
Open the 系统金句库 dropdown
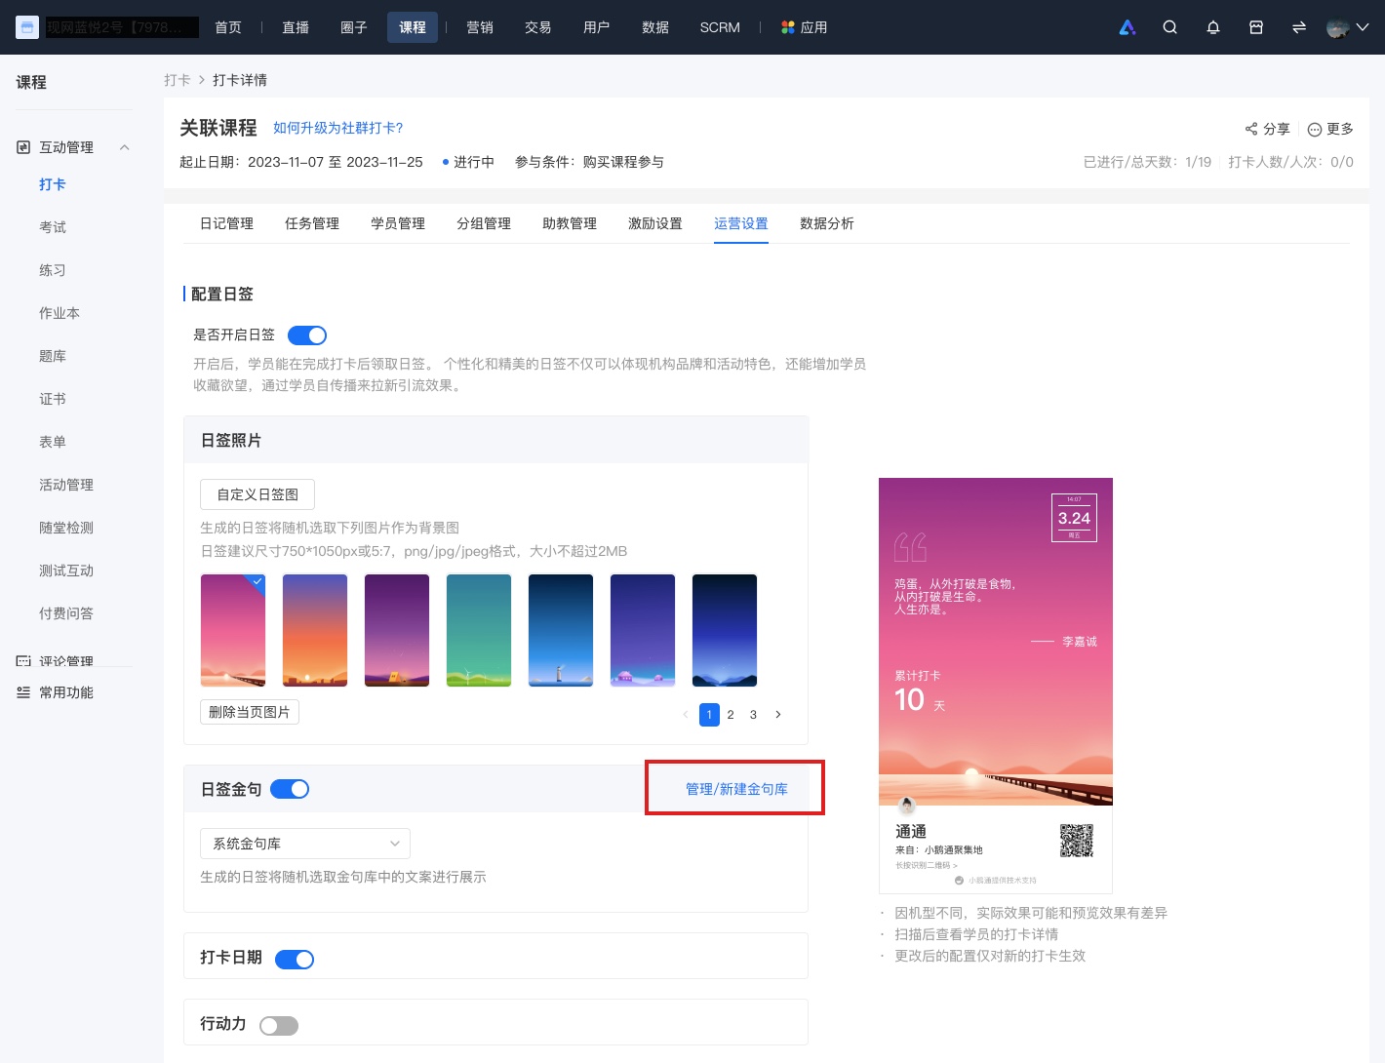click(305, 844)
